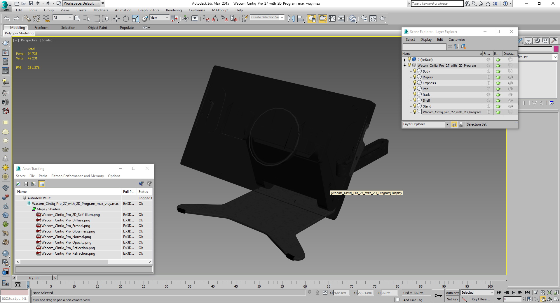Toggle Auto Key animation mode
560x303 pixels.
tap(452, 293)
